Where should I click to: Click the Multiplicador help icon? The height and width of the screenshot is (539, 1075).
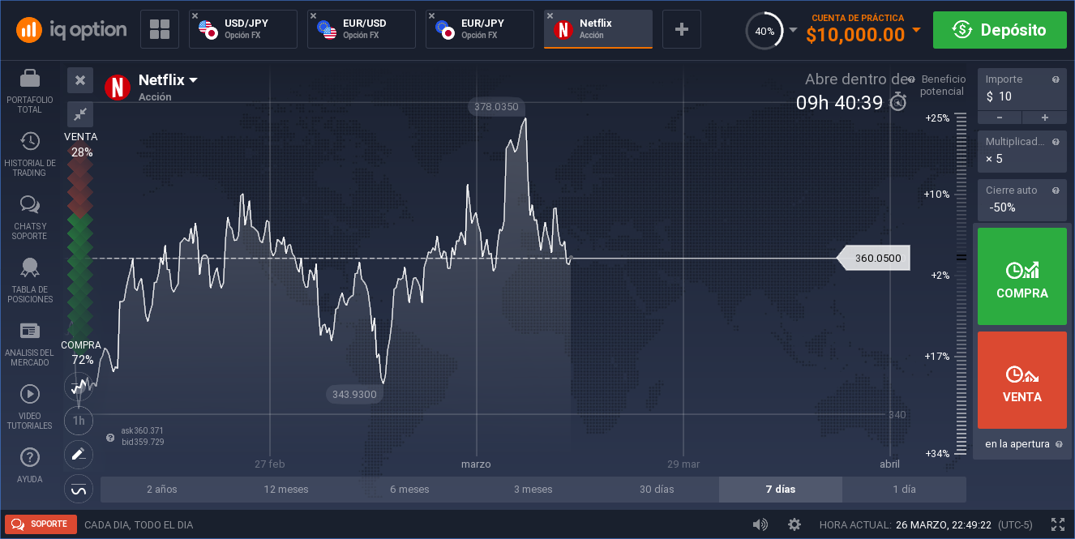click(1056, 142)
